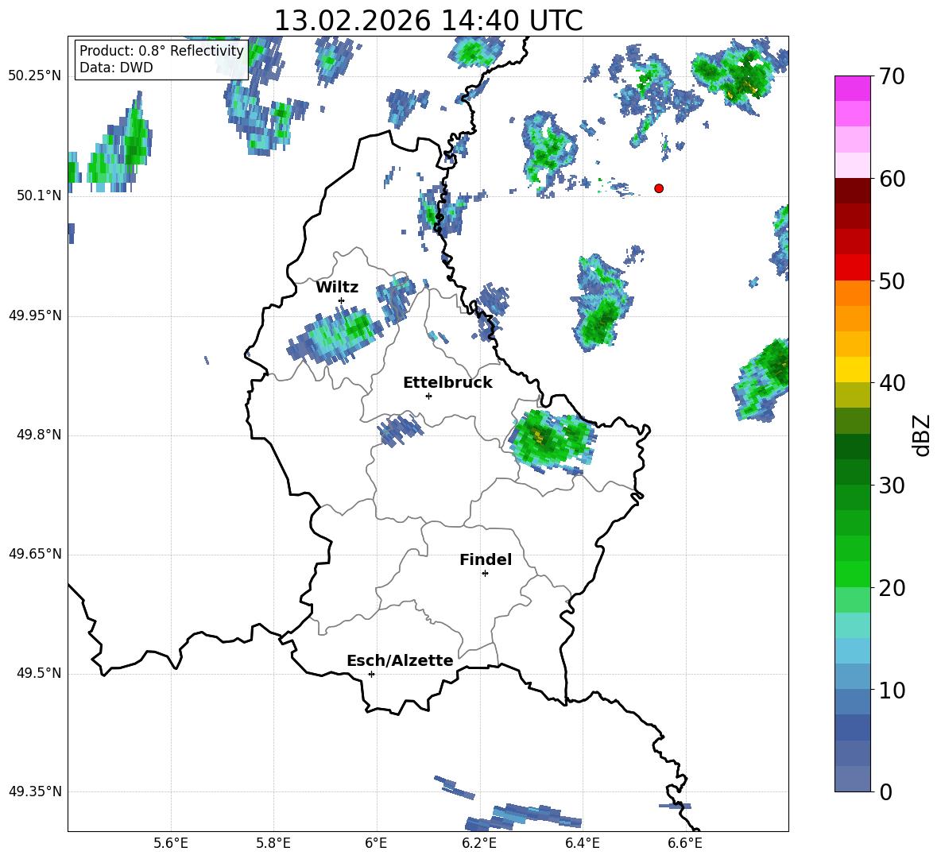Screen dimensions: 941x859
Task: Click the Ettelbruck station cross marker
Action: (428, 396)
